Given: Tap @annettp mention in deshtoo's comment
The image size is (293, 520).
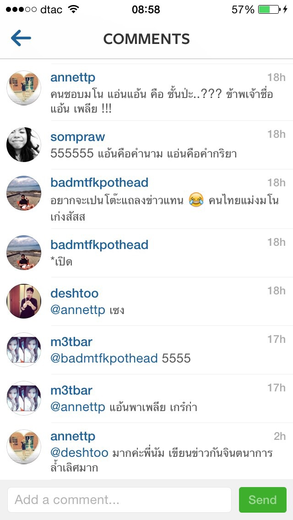Looking at the screenshot, I should tap(78, 311).
